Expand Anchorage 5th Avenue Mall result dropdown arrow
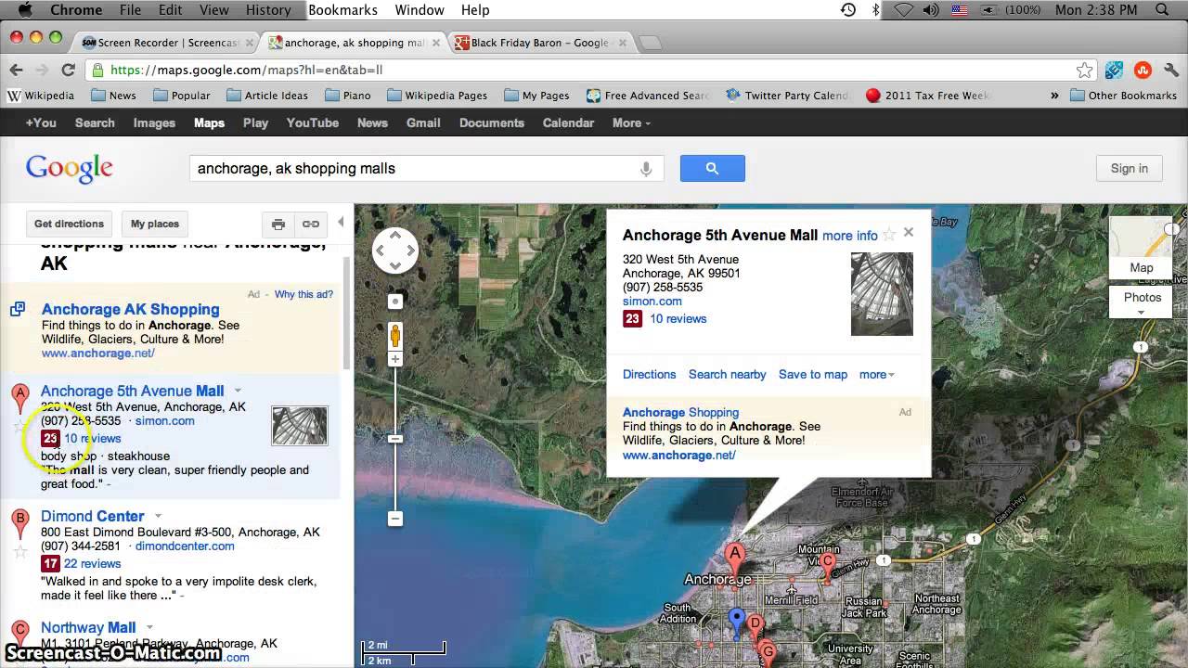This screenshot has height=668, width=1188. [238, 391]
